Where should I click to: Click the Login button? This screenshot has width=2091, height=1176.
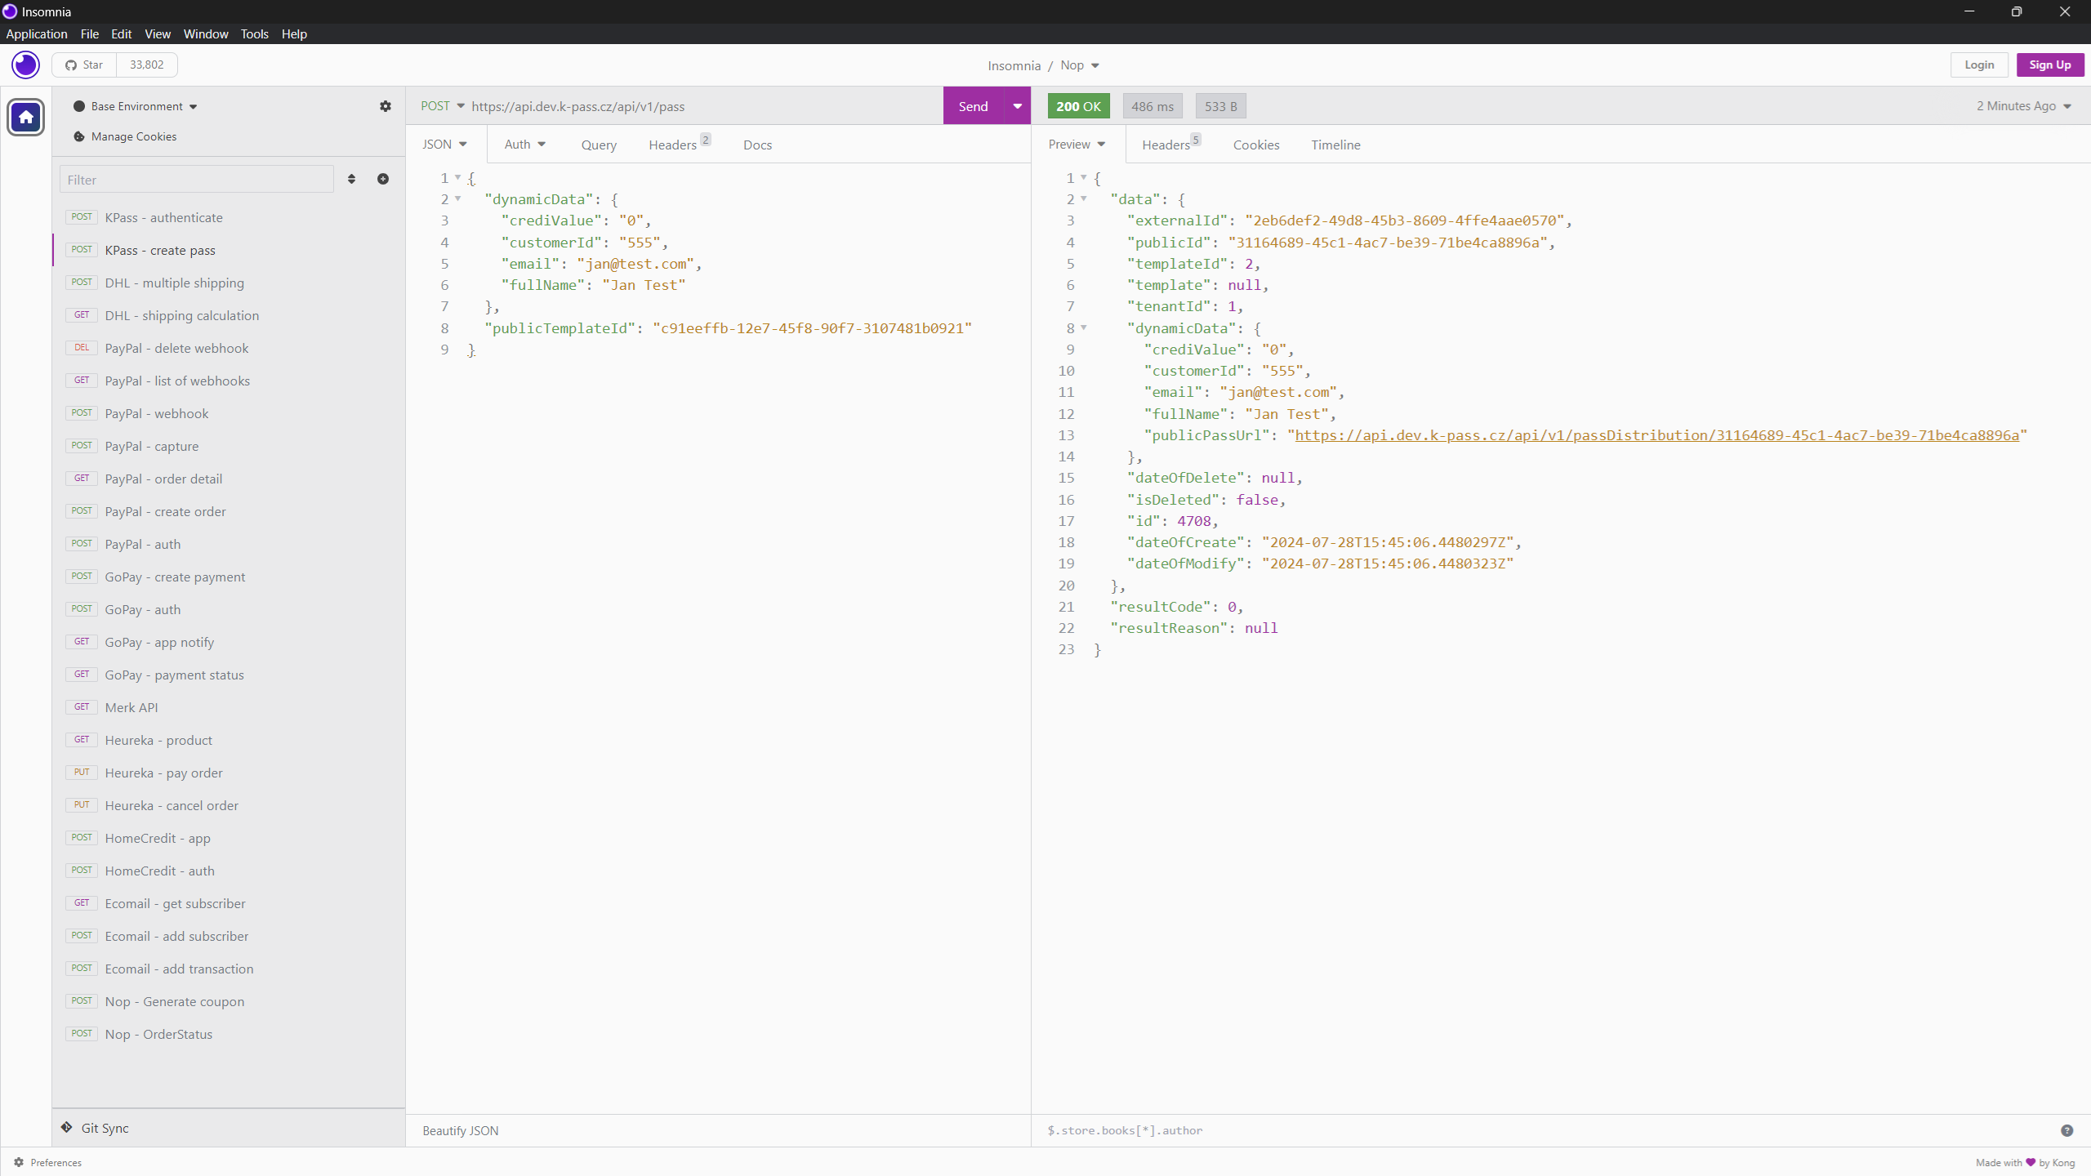[x=1979, y=65]
